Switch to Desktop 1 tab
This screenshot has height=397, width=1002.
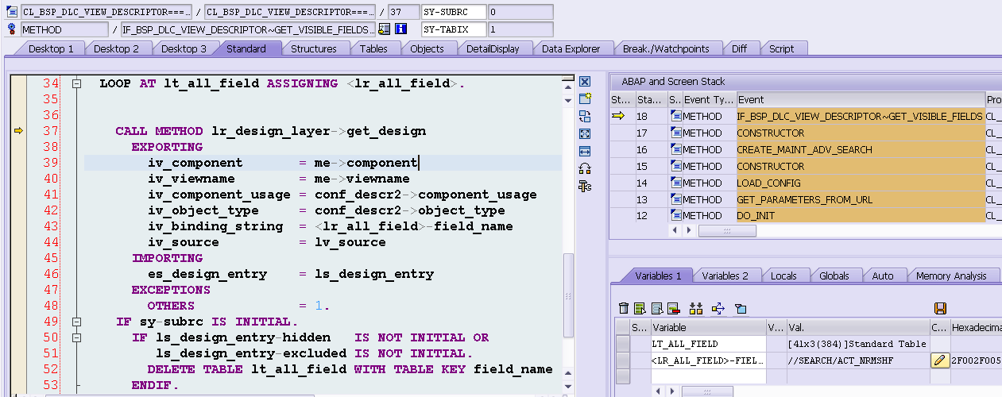point(51,48)
